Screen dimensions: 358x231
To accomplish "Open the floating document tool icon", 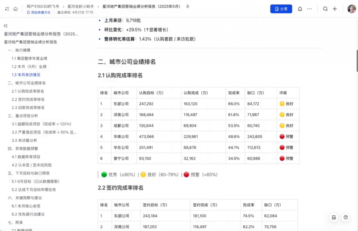I will click(x=334, y=217).
